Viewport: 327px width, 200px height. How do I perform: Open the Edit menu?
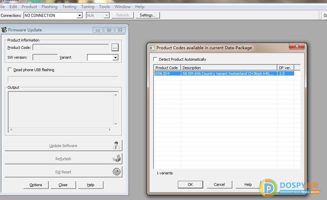[13, 7]
